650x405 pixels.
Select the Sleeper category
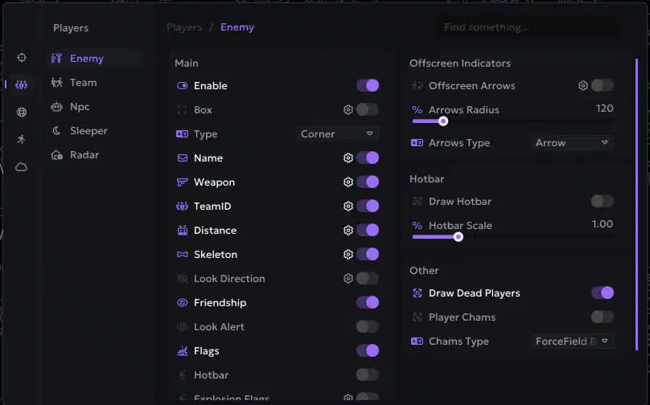tap(88, 131)
